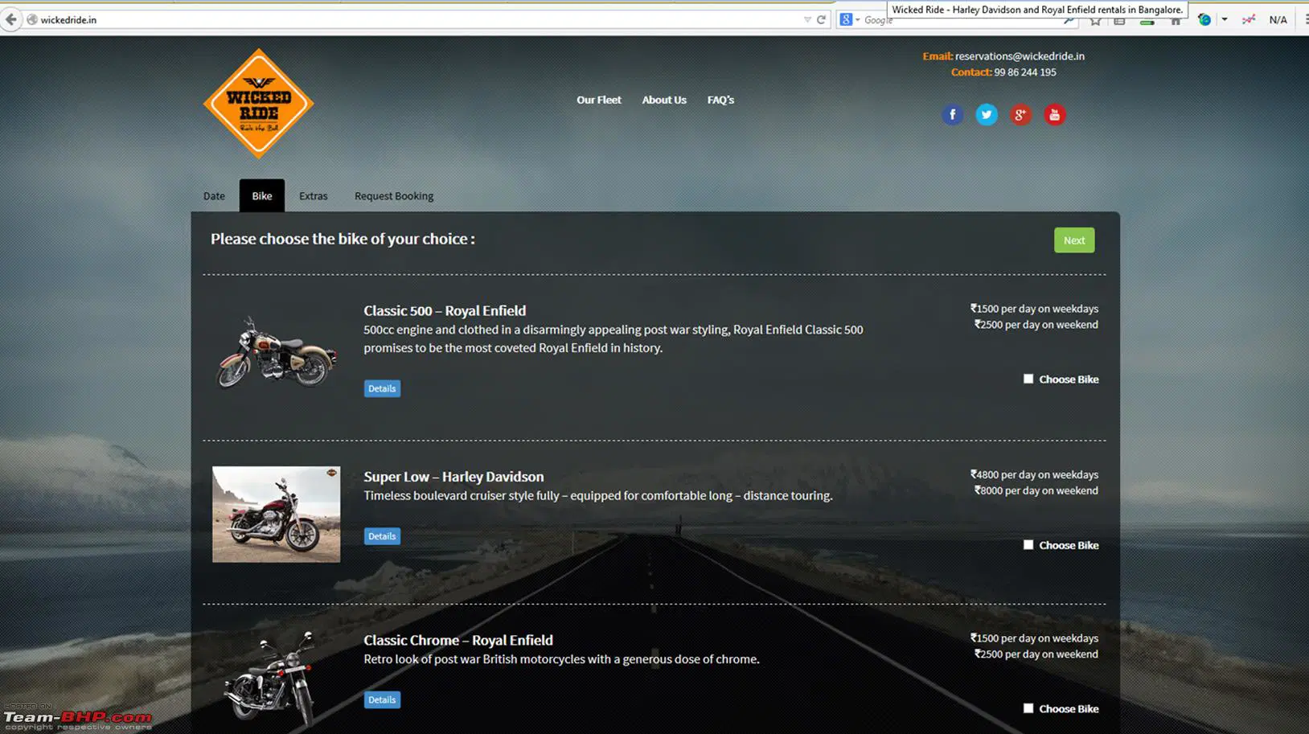
Task: Open the Our Fleet navigation link
Action: [598, 100]
